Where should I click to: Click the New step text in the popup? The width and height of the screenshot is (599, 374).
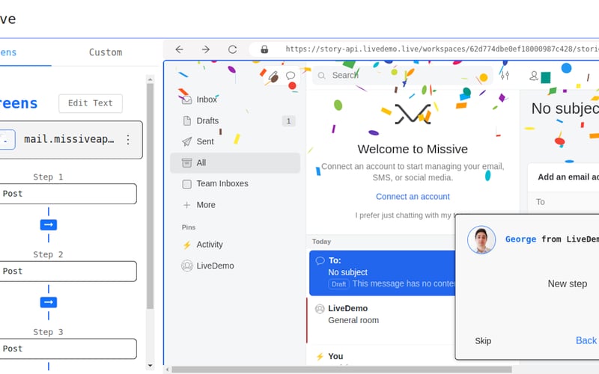tap(568, 284)
